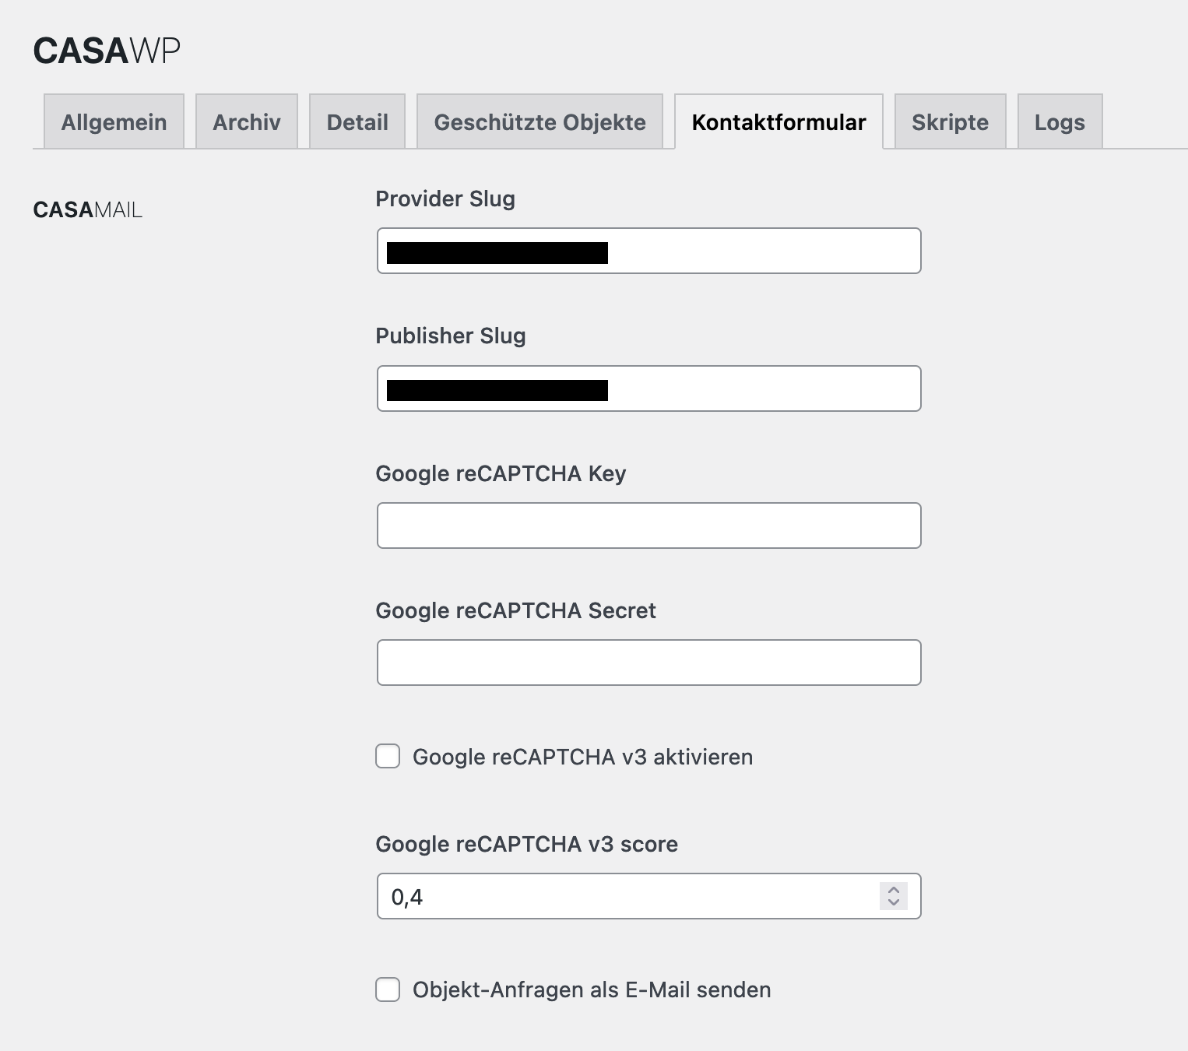Click the CASAMAIL section label

point(88,209)
